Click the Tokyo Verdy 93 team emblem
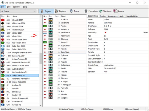The width and height of the screenshot is (149, 111). pos(3,76)
